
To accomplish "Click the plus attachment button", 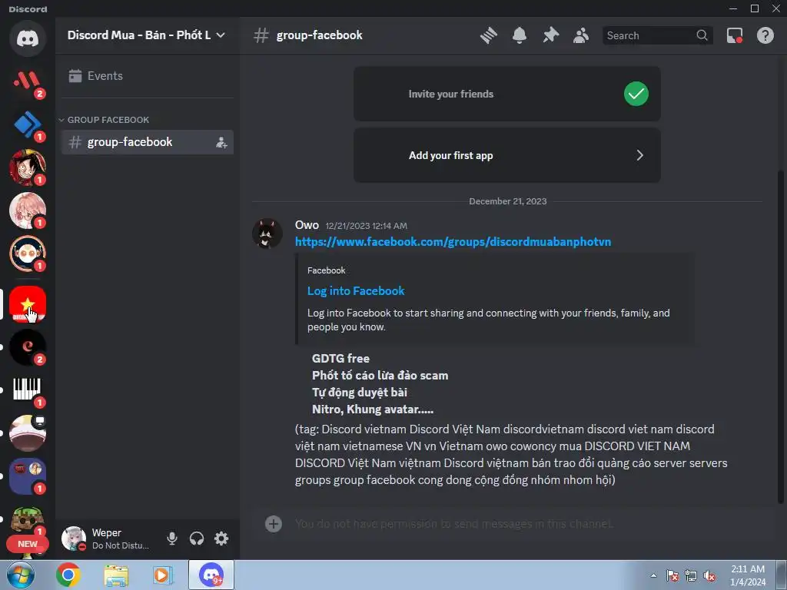I will pos(274,524).
